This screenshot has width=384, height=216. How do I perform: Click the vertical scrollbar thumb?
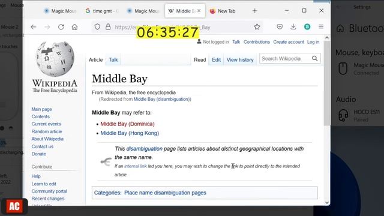pos(327,83)
